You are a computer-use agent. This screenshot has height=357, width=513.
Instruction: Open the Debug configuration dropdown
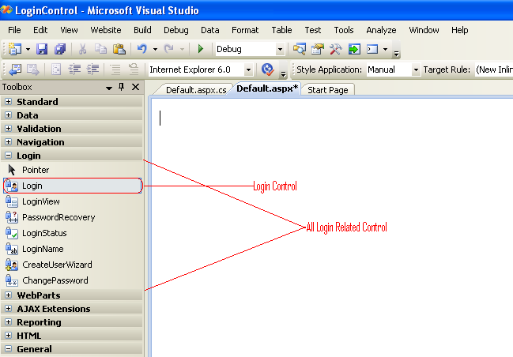pyautogui.click(x=280, y=50)
